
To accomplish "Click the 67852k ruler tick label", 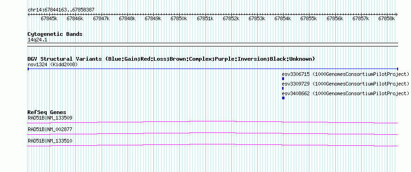I will (x=231, y=18).
